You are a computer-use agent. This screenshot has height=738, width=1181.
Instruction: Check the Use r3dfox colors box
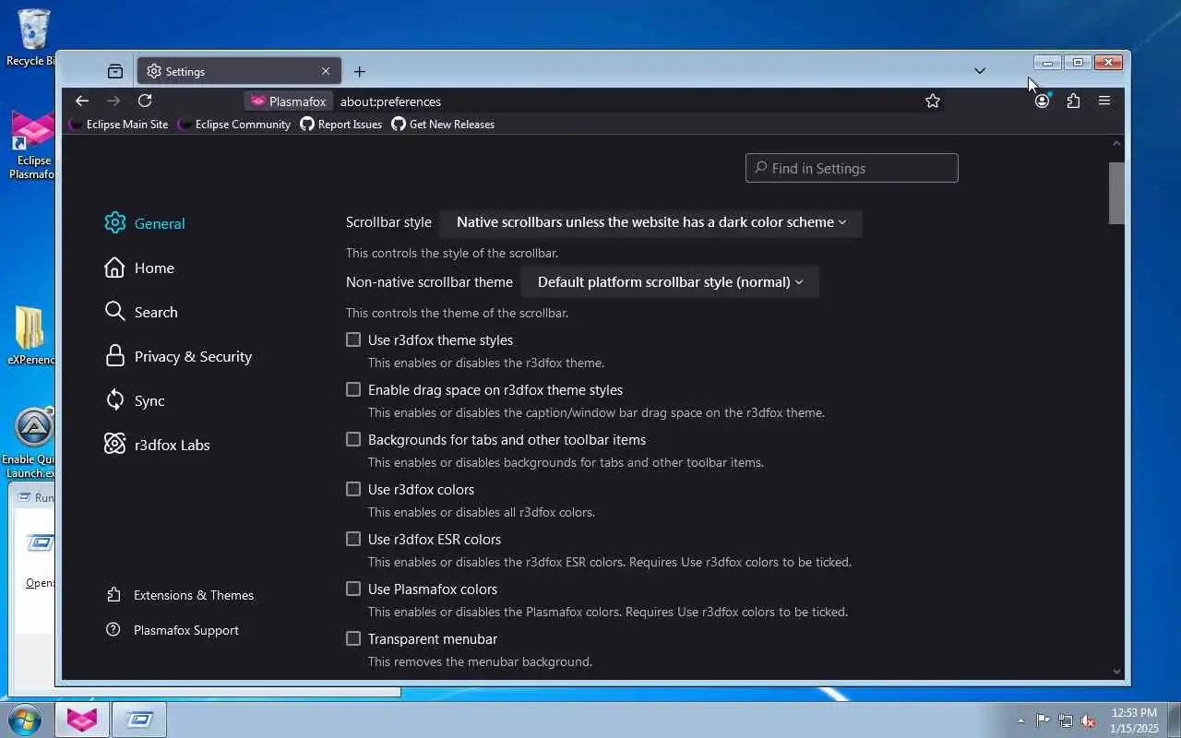[x=353, y=489]
